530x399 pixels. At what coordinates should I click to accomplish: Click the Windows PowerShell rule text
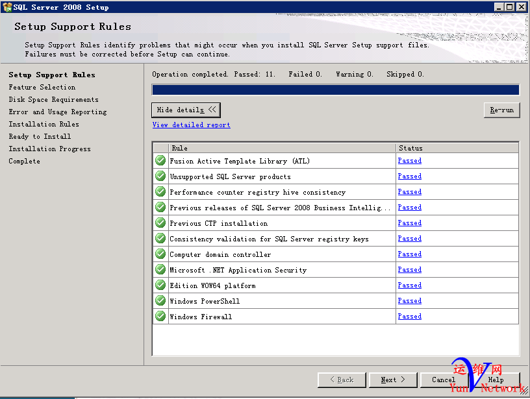point(205,301)
